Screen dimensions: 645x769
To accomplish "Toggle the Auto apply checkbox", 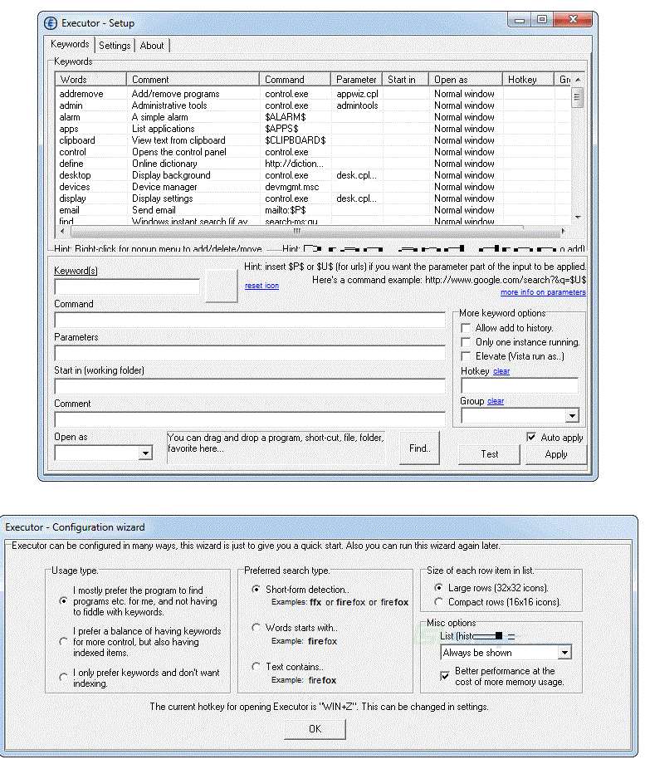I will click(531, 437).
